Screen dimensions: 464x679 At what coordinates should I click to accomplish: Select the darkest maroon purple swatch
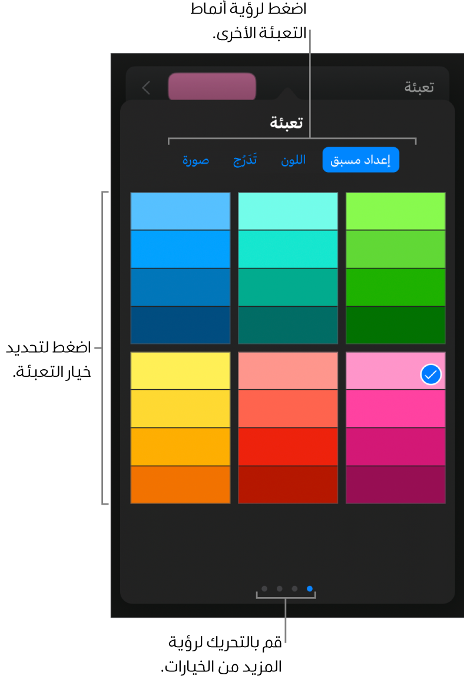pos(395,485)
